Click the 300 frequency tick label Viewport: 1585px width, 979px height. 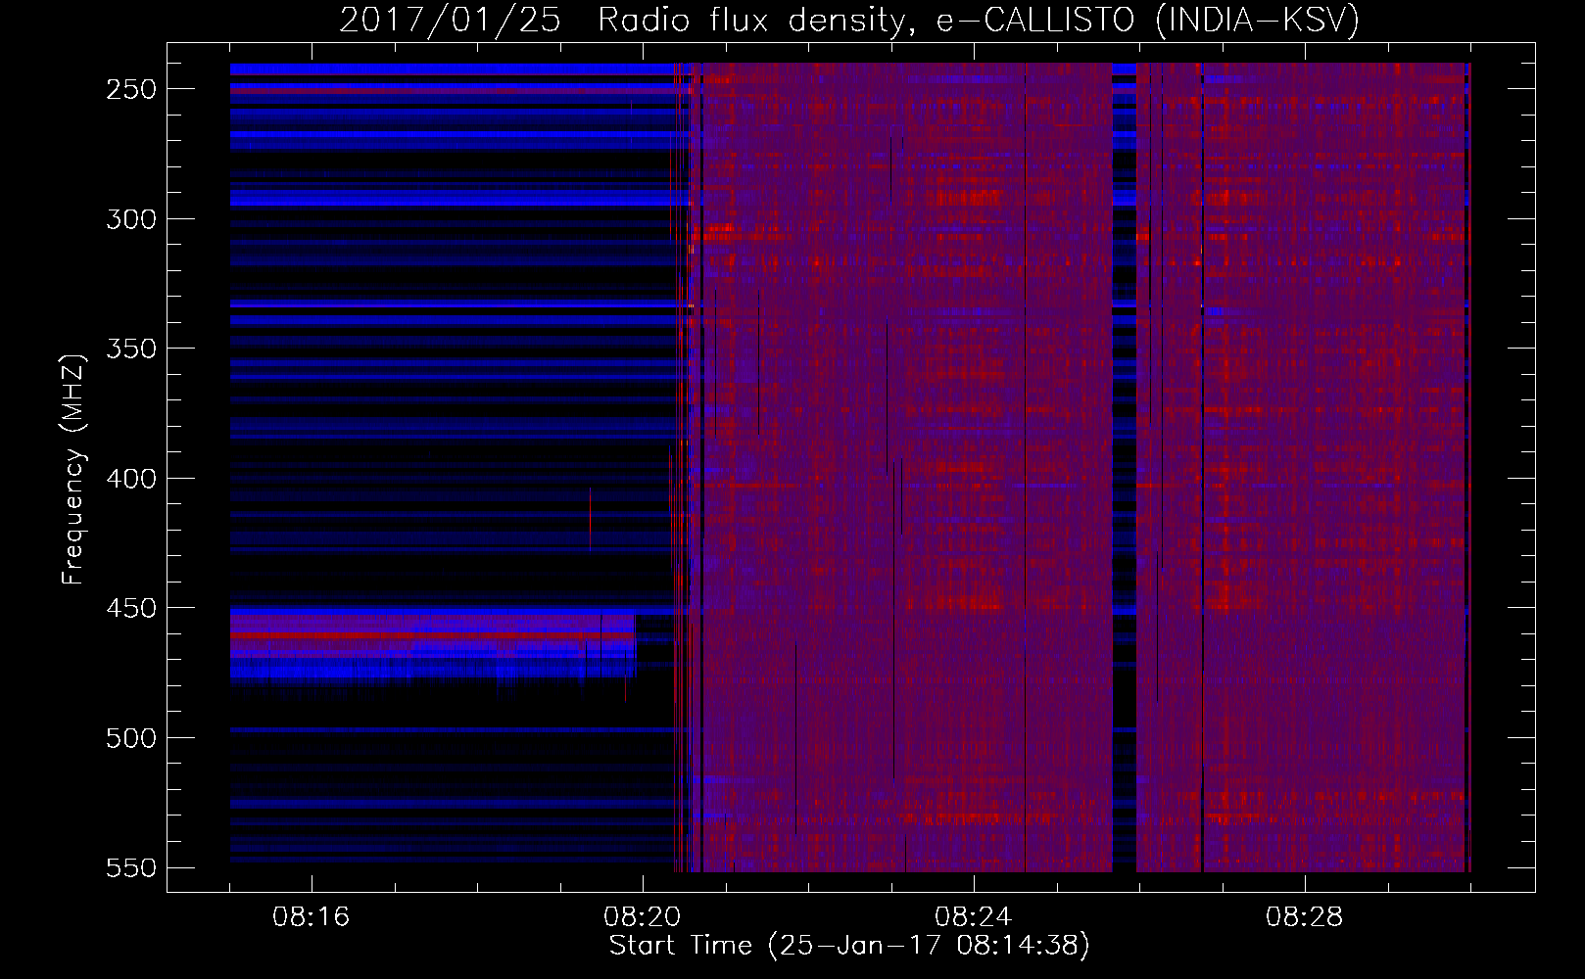pyautogui.click(x=131, y=218)
